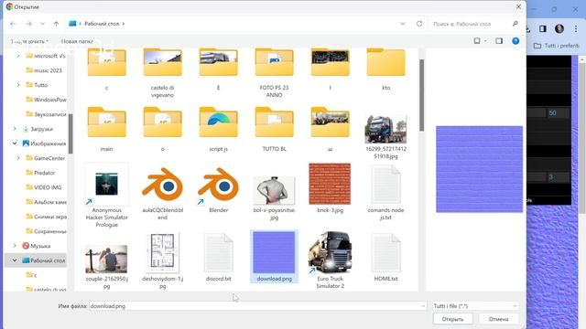
Task: Open Chrome three-dot menu
Action: point(576,28)
